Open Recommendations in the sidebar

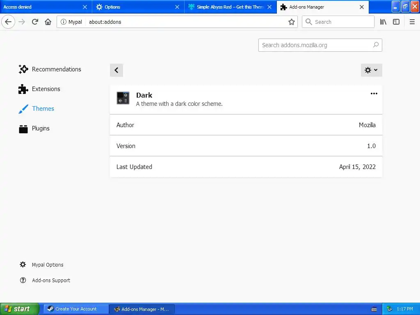tap(50, 69)
